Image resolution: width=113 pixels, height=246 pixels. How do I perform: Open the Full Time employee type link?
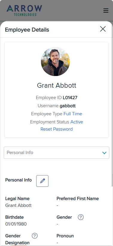pos(73,114)
